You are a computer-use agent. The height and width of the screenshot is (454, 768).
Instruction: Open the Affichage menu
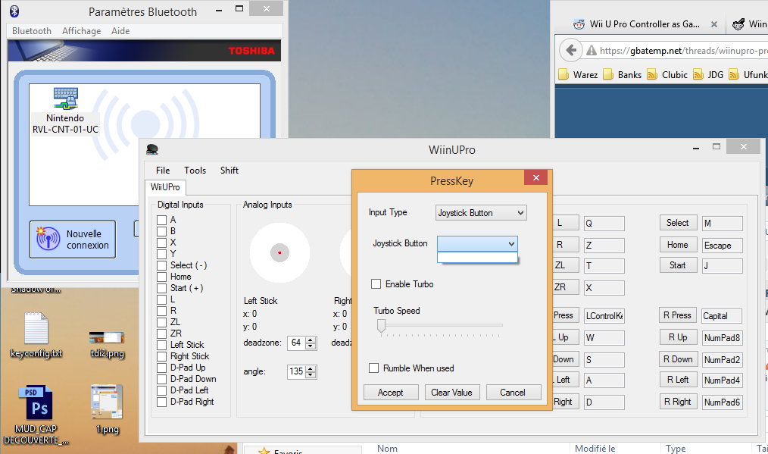(81, 31)
